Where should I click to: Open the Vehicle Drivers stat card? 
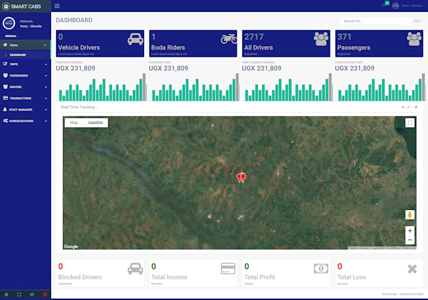click(100, 43)
